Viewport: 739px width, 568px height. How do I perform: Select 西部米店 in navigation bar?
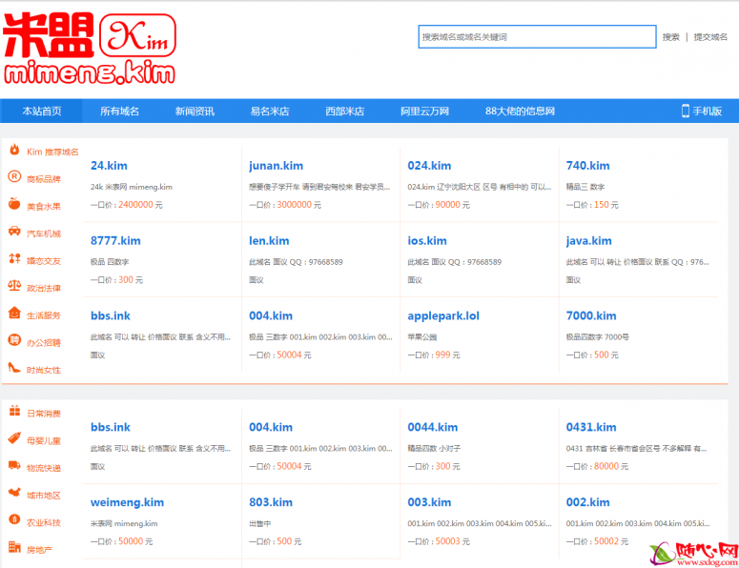(x=344, y=112)
